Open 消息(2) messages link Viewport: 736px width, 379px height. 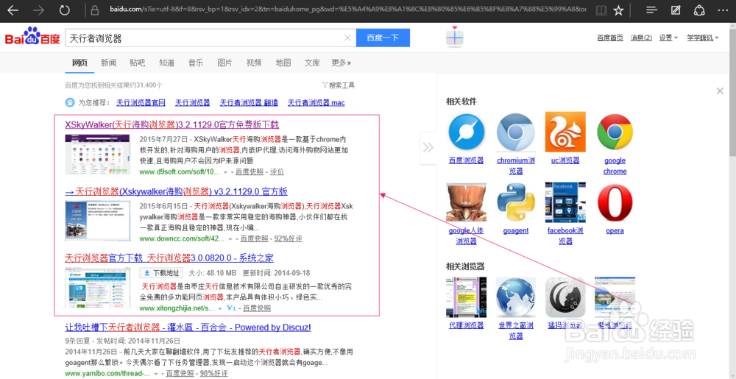[x=641, y=38]
